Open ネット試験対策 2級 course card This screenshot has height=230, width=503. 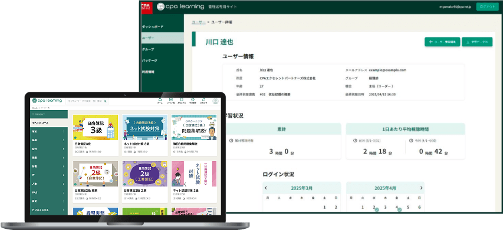[194, 182]
